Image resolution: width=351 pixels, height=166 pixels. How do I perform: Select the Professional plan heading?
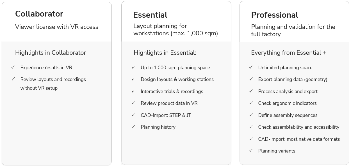pos(275,15)
